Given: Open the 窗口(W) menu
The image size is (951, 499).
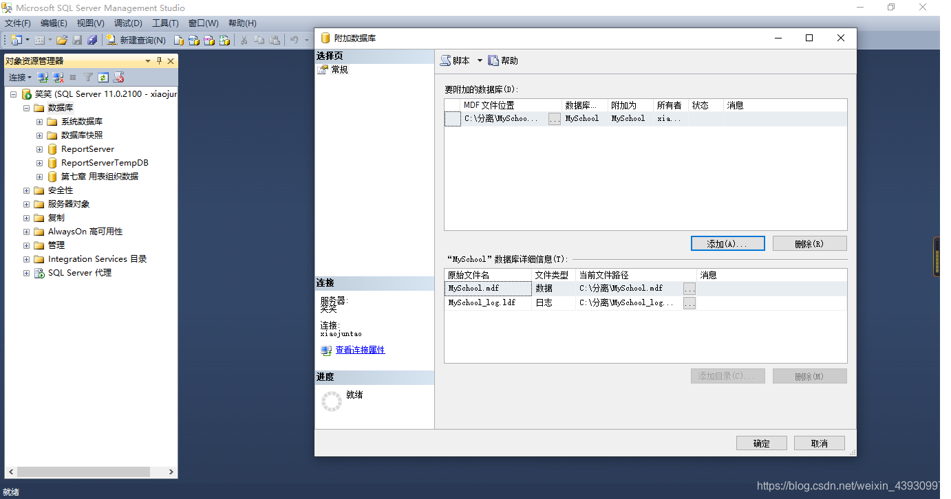Looking at the screenshot, I should click(x=203, y=23).
